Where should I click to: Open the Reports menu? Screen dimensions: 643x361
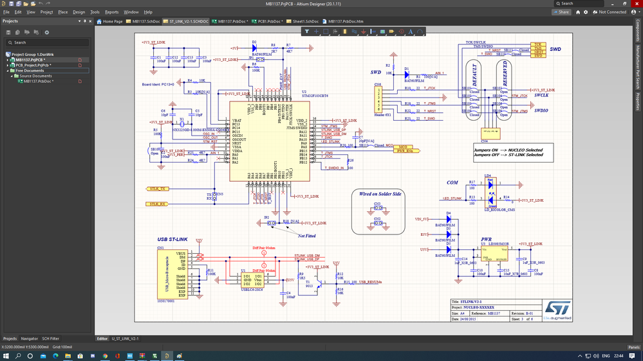click(111, 12)
